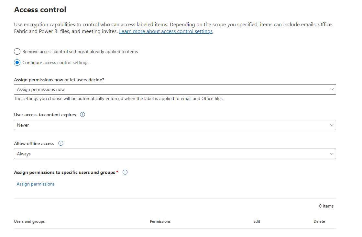Click the info icon beside "User access to content expires"
362x237 pixels.
82,114
